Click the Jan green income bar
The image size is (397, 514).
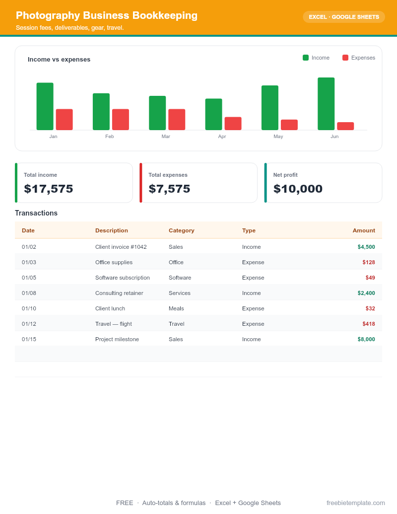[x=45, y=106]
